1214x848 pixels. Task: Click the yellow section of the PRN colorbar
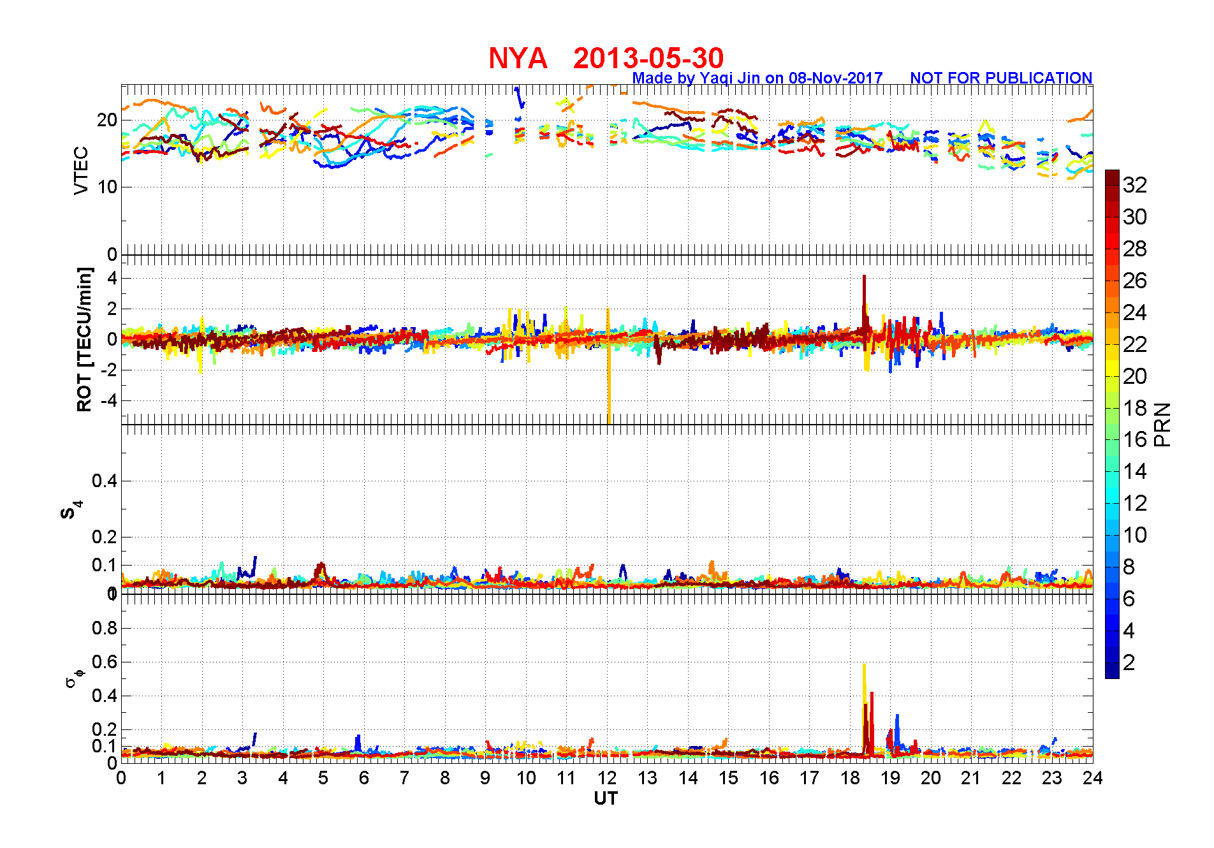pos(1112,368)
